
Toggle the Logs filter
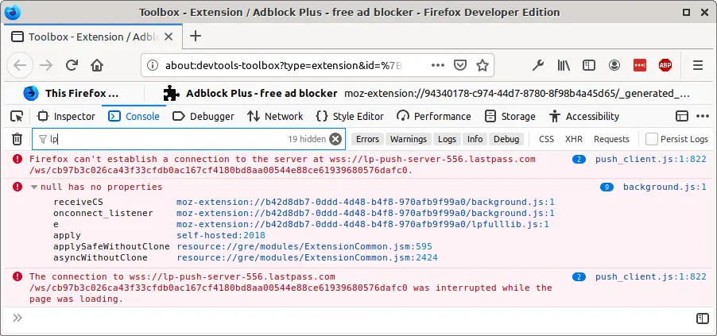point(447,139)
